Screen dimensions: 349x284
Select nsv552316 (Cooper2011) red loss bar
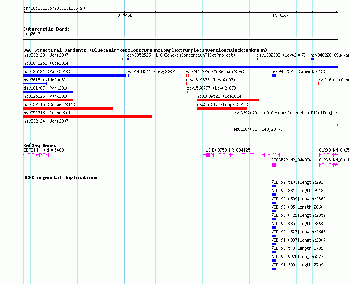pos(88,117)
